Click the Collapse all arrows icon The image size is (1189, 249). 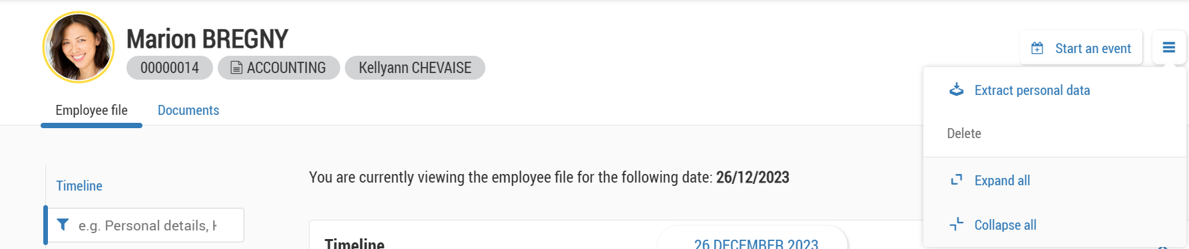[957, 224]
